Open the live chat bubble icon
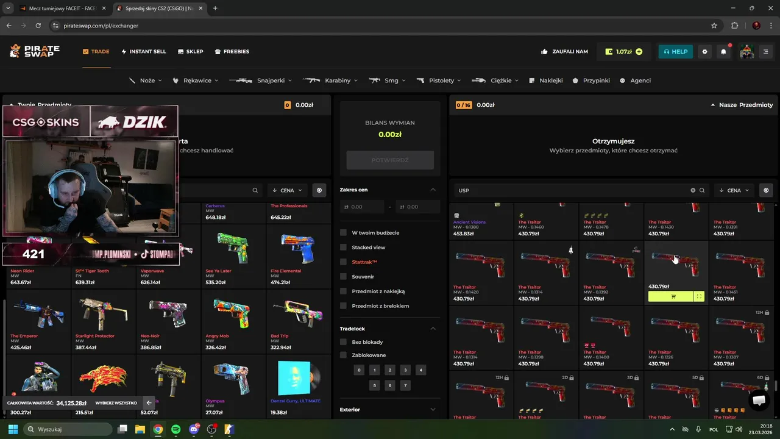The width and height of the screenshot is (780, 439). 759,400
